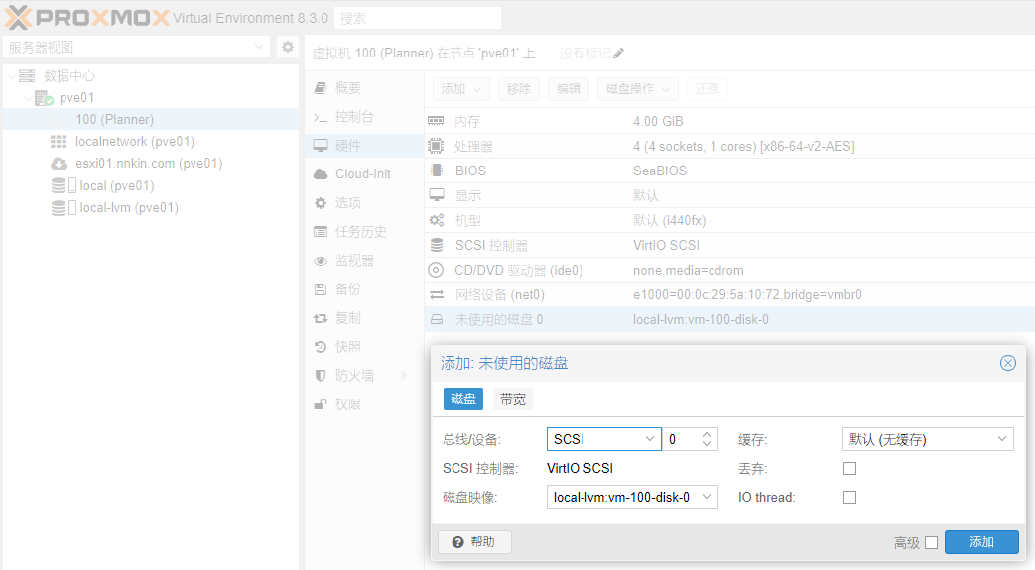Open the SCSI bus type dropdown
1035x570 pixels.
[x=603, y=439]
